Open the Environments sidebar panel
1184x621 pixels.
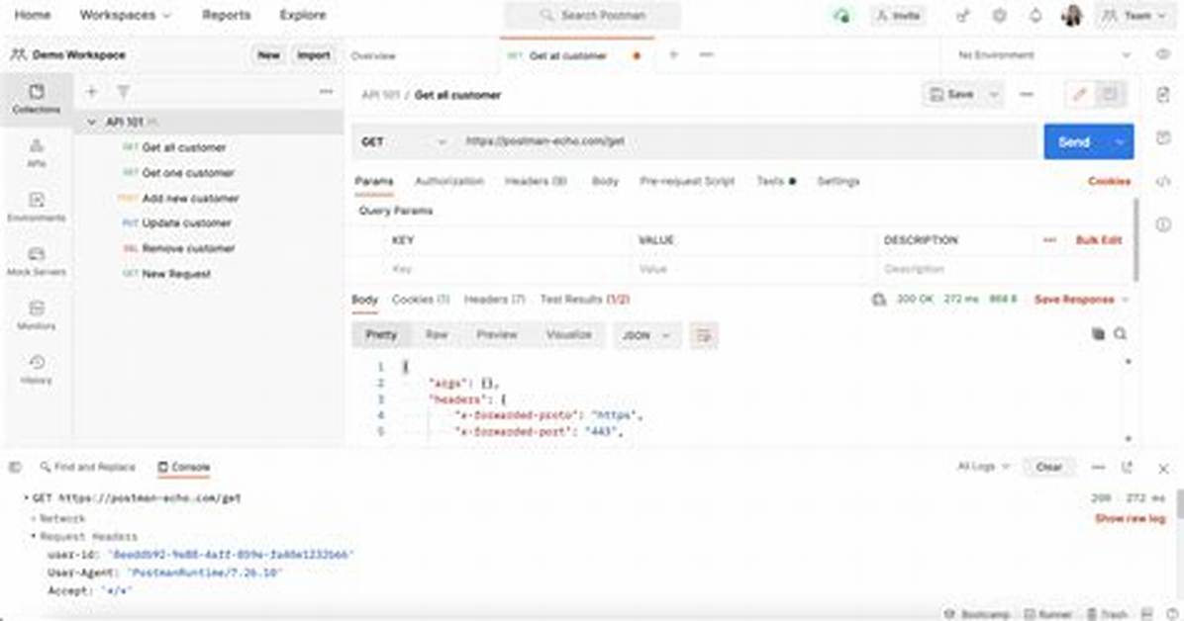tap(37, 207)
